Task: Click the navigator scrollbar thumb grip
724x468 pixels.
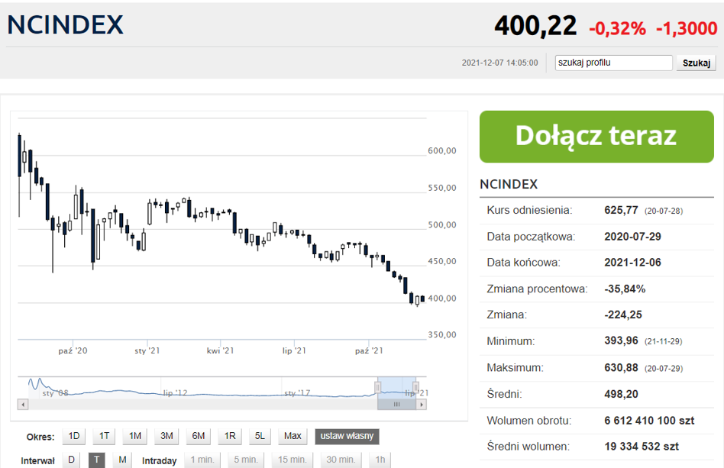Action: pos(396,405)
